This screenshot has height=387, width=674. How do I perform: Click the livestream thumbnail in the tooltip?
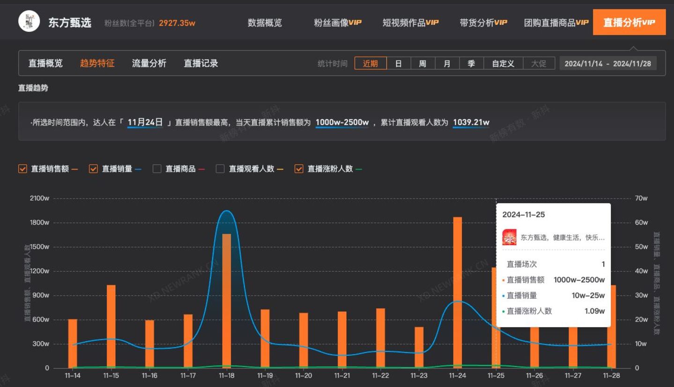(x=509, y=237)
